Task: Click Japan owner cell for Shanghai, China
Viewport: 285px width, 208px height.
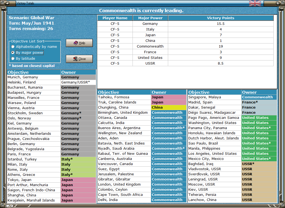Action: click(x=78, y=195)
